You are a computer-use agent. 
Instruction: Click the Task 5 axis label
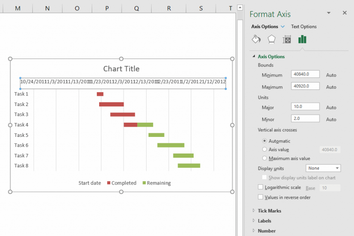(x=21, y=135)
